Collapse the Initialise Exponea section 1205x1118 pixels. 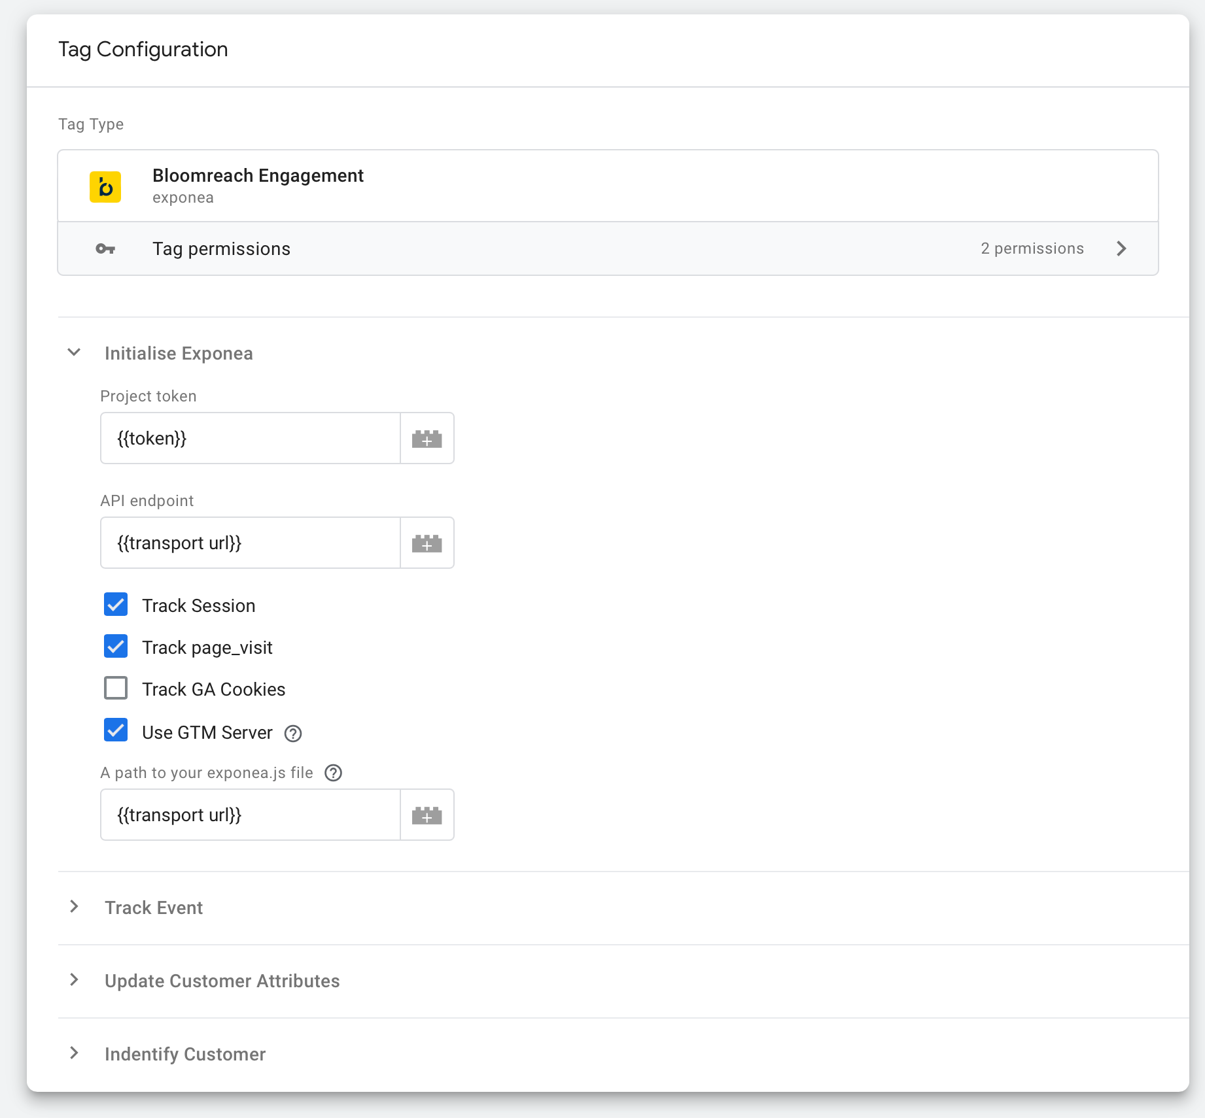click(x=74, y=352)
